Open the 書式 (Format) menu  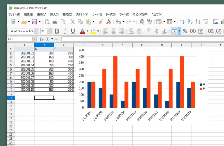(x=67, y=15)
